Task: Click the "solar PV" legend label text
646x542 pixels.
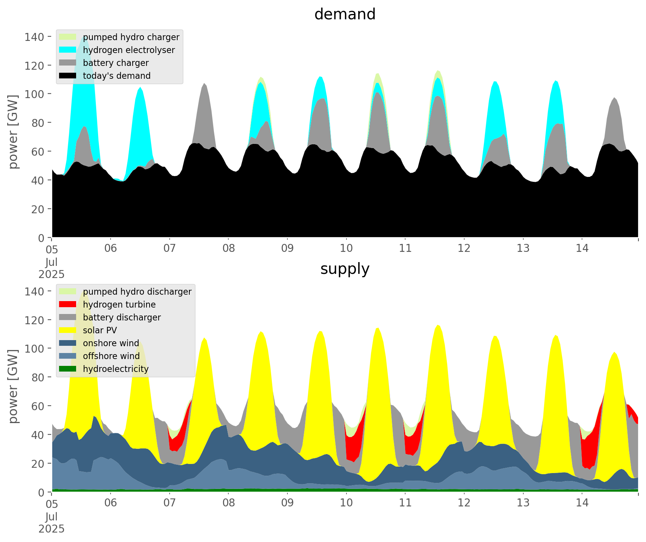Action: pos(100,330)
